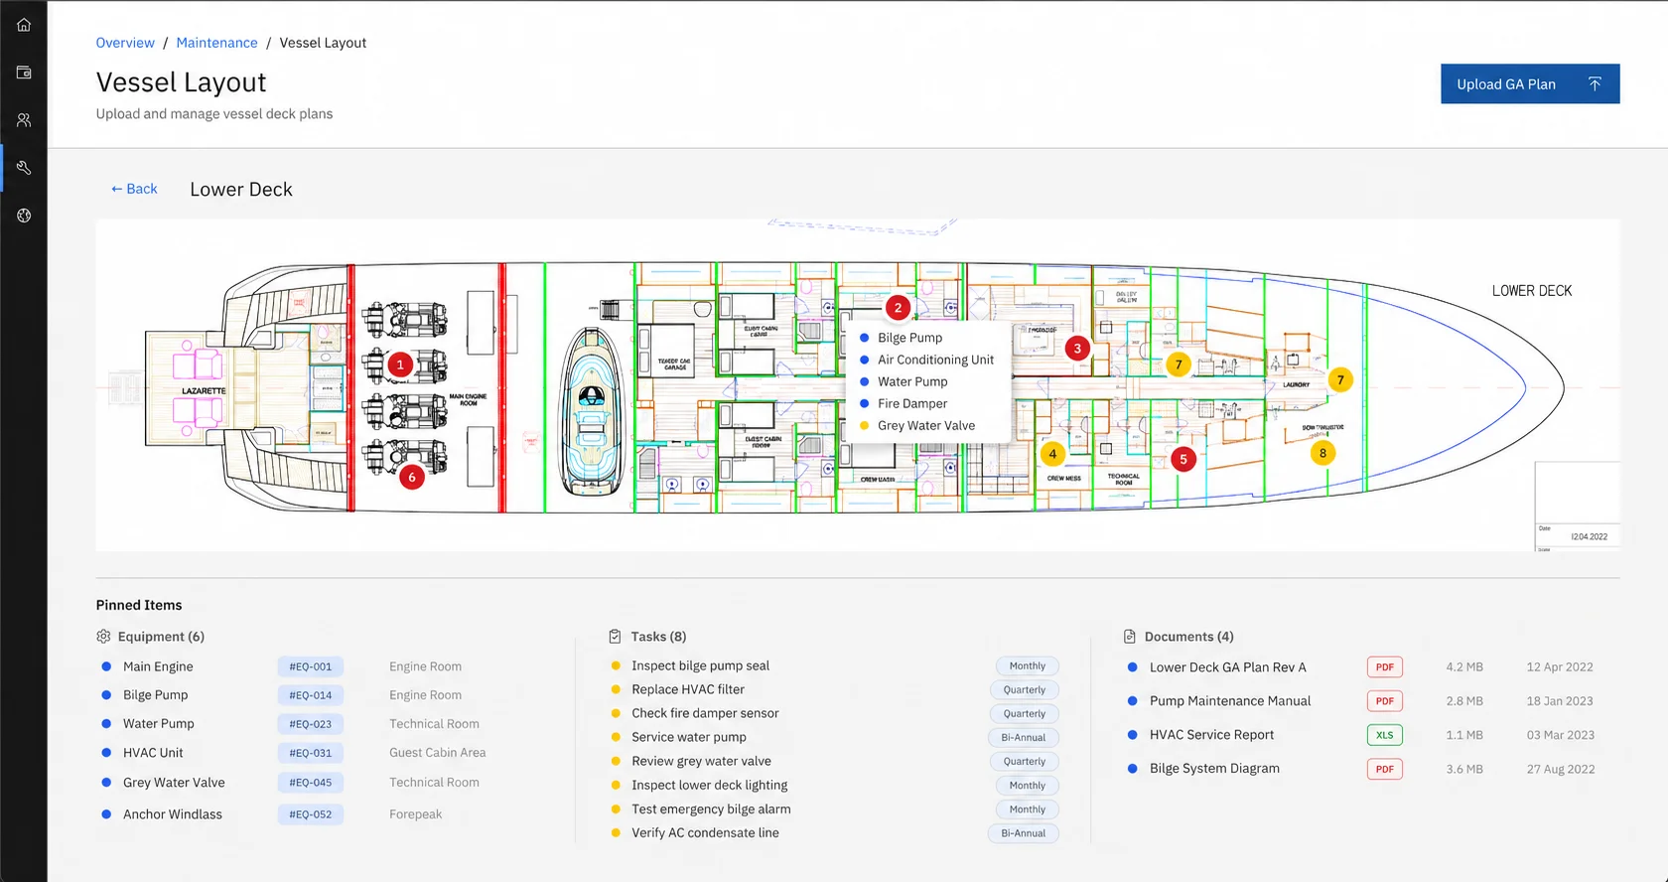Select red marker 3 on deck plan
The height and width of the screenshot is (882, 1668).
click(x=1077, y=349)
